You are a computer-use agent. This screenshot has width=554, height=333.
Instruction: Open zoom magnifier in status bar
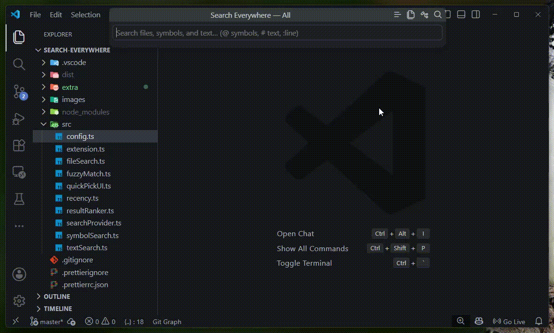461,321
